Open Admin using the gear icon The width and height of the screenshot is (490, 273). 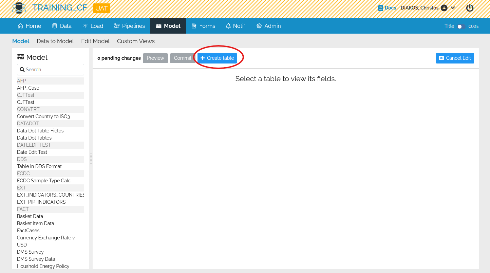click(259, 25)
